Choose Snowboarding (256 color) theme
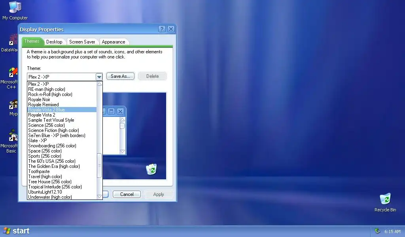The image size is (405, 237). [x=62, y=146]
